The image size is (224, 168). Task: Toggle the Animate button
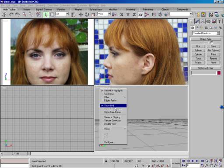click(x=176, y=163)
